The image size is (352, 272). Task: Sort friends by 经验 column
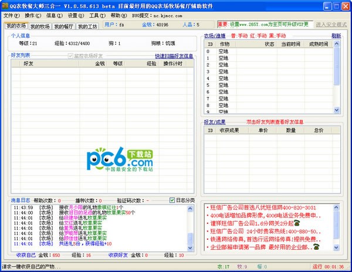[142, 63]
